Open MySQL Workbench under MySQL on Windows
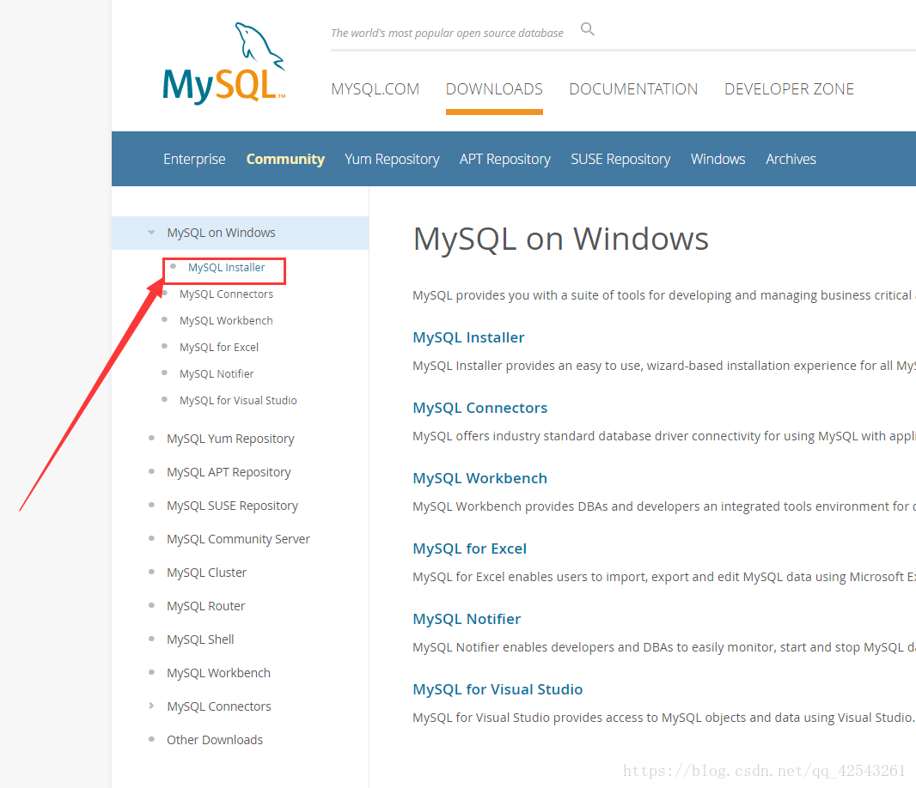916x788 pixels. point(226,320)
